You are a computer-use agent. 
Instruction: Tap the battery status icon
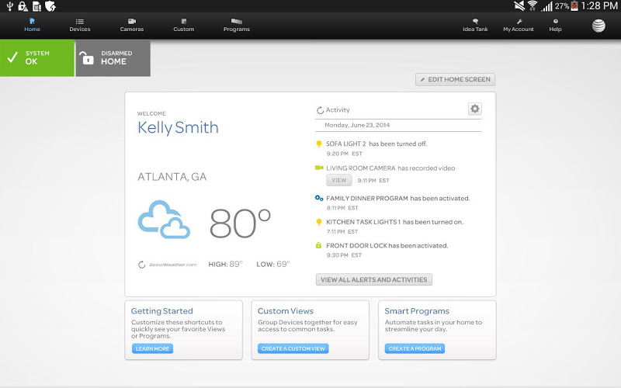coord(574,5)
